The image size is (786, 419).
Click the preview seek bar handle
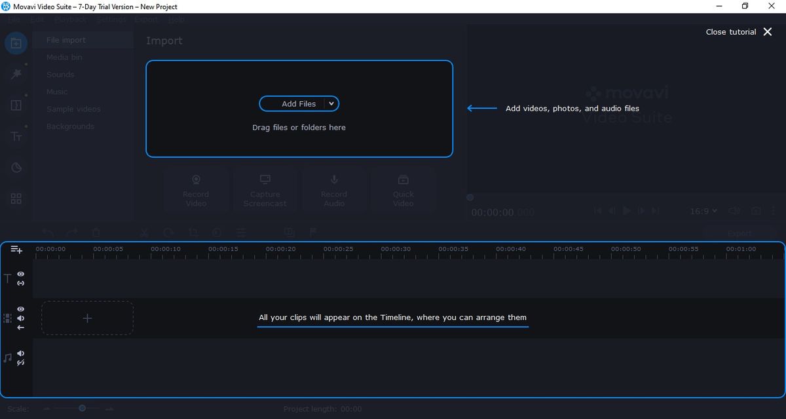(470, 197)
